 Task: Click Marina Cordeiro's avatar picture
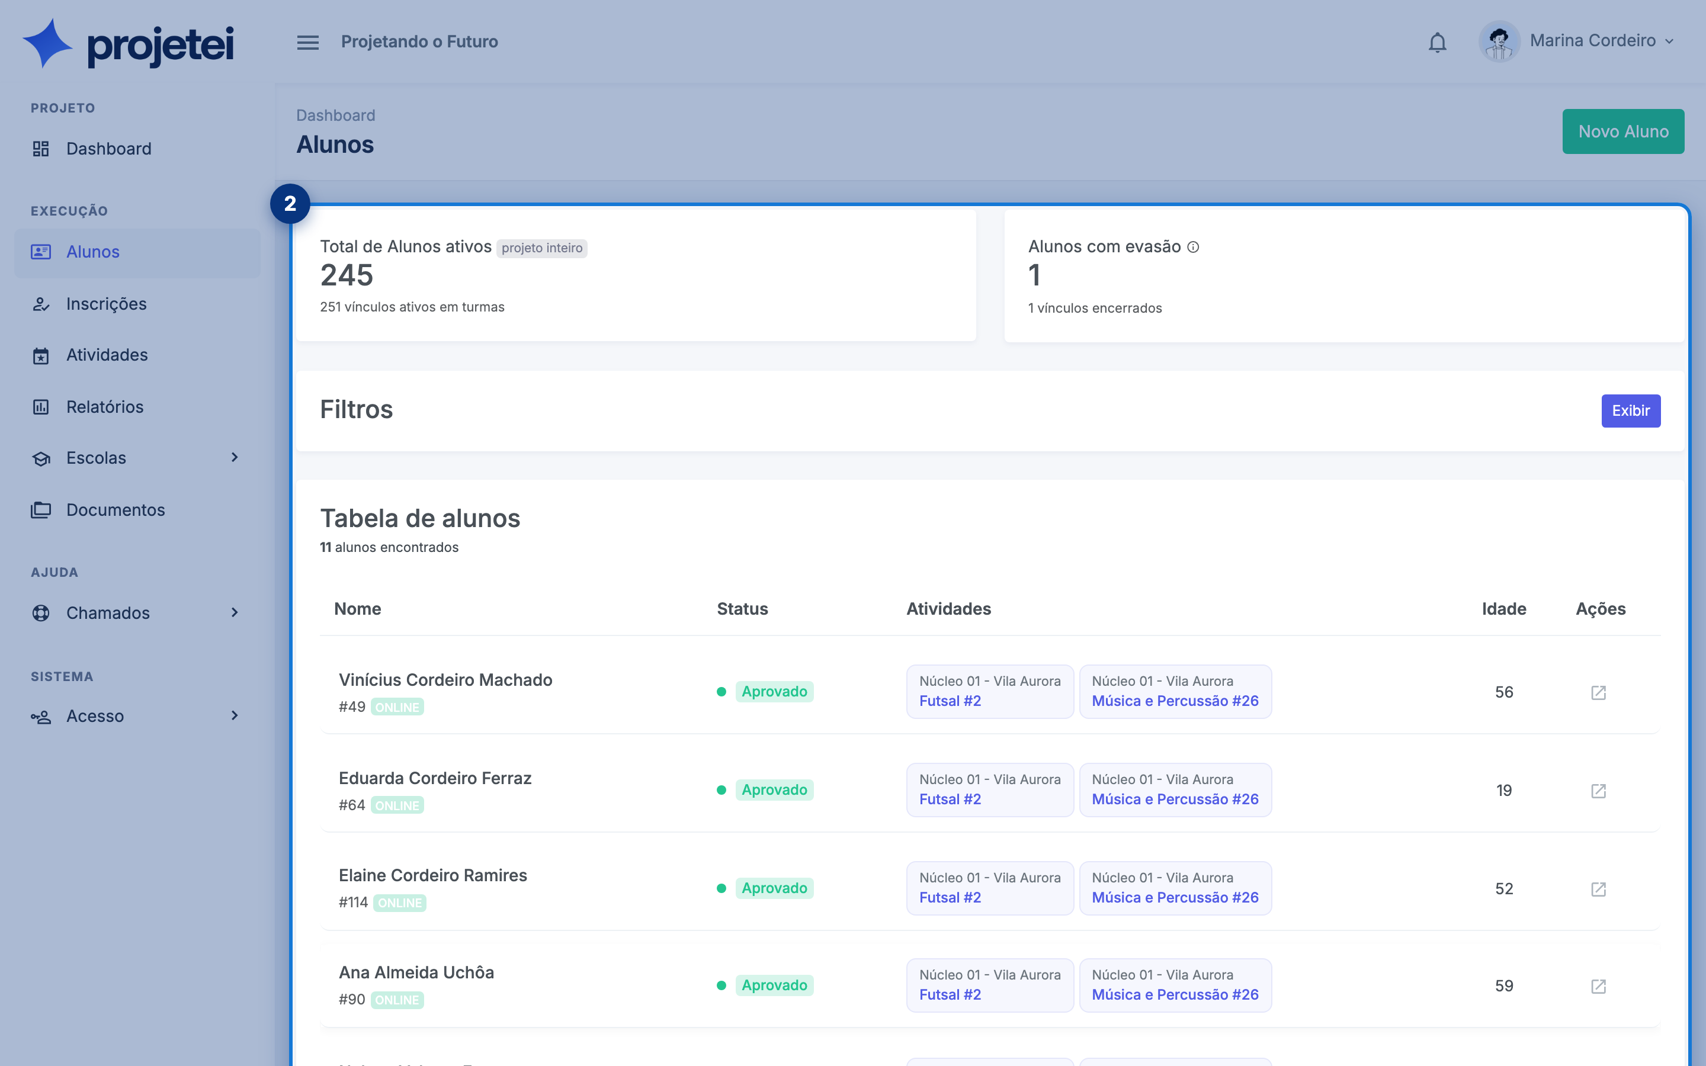(x=1499, y=41)
